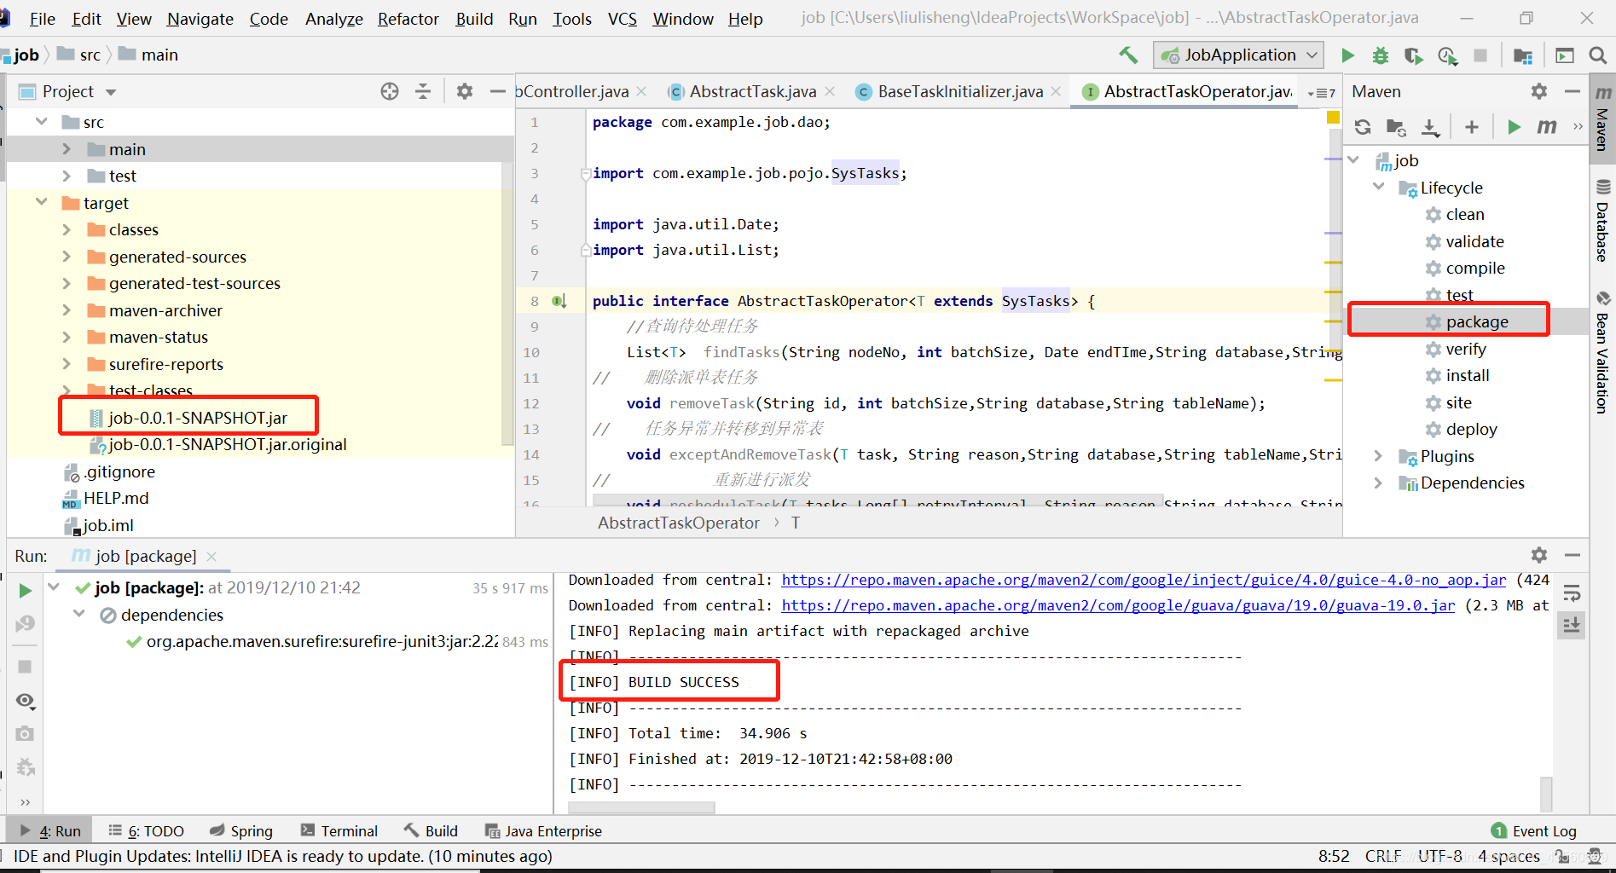Open the 6: TODO tool window
Viewport: 1616px width, 873px height.
point(146,831)
